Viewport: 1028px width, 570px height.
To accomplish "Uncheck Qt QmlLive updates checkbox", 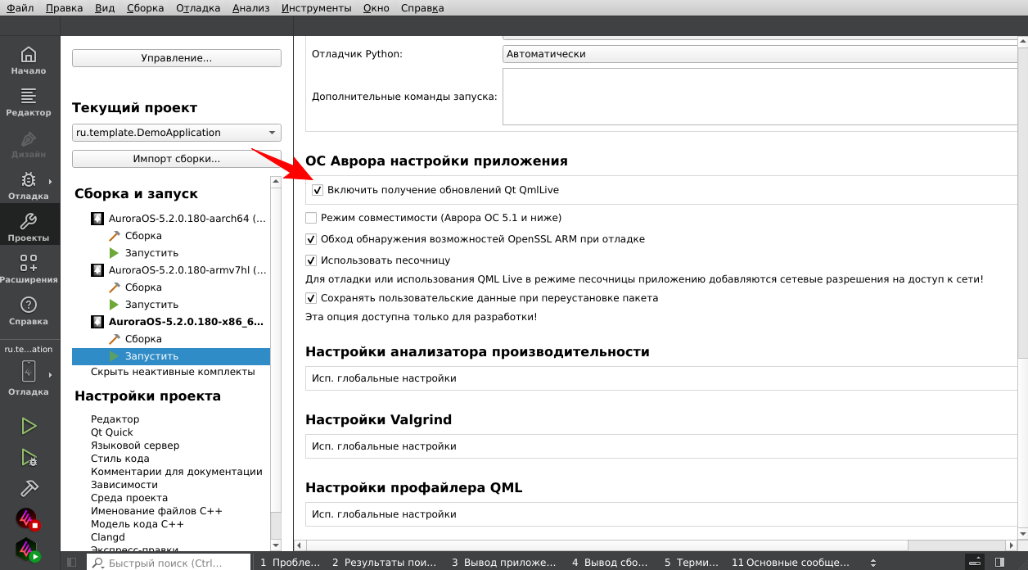I will pyautogui.click(x=318, y=190).
